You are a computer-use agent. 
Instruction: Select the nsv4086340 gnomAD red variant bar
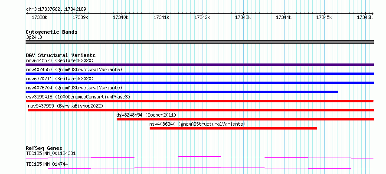coord(233,128)
